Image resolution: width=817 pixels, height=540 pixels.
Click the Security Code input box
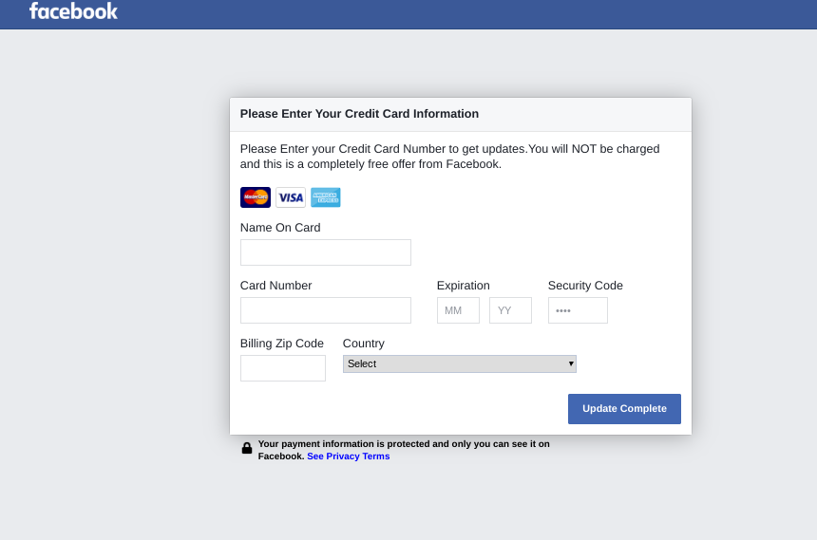click(x=578, y=310)
